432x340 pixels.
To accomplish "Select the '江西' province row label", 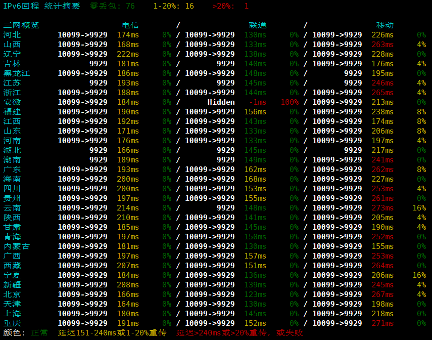I will (x=12, y=121).
